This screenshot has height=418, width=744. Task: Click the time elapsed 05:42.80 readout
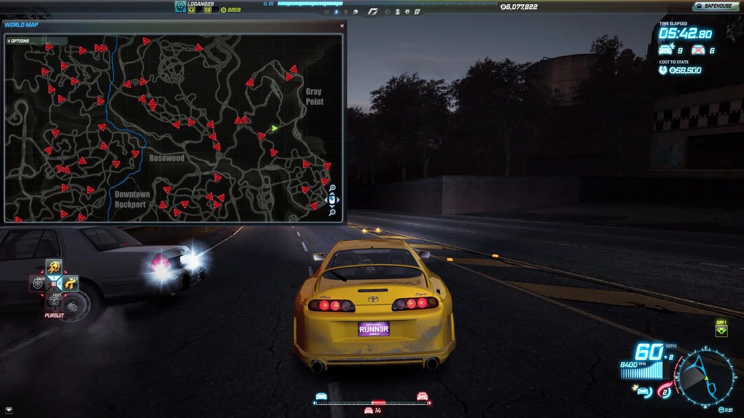coord(685,34)
